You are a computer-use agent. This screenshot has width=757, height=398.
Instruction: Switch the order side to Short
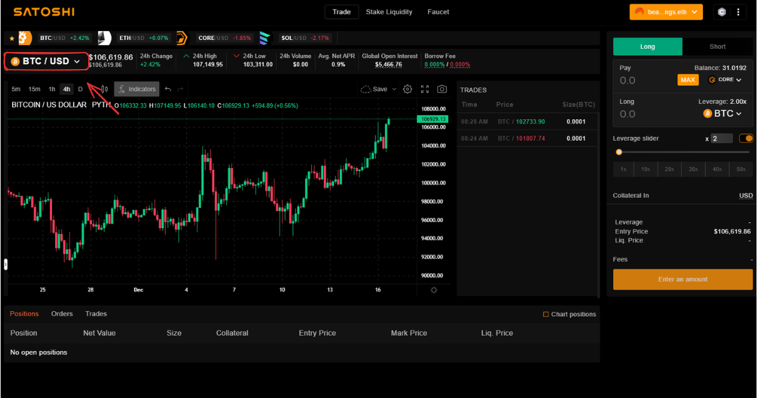click(x=717, y=47)
